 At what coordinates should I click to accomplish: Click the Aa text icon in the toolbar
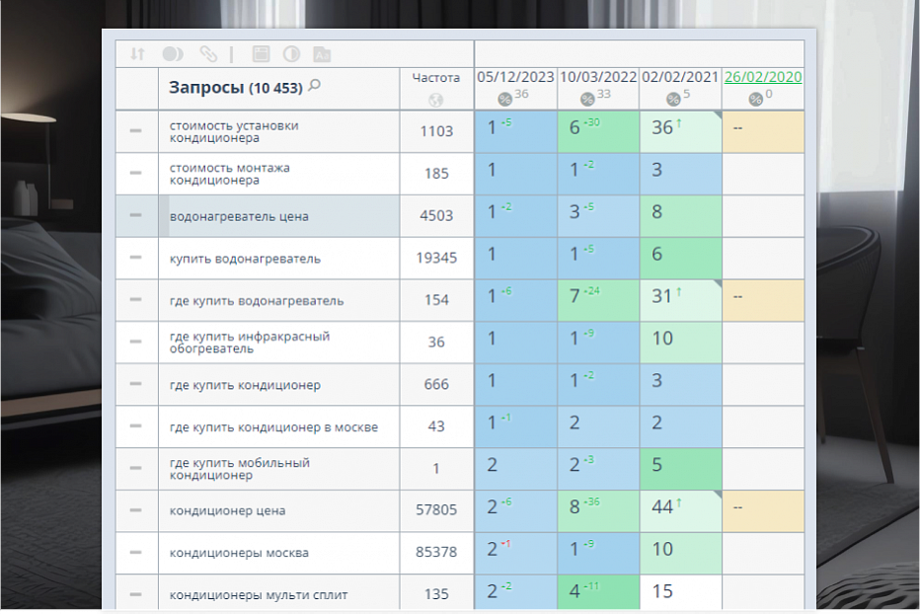(322, 54)
